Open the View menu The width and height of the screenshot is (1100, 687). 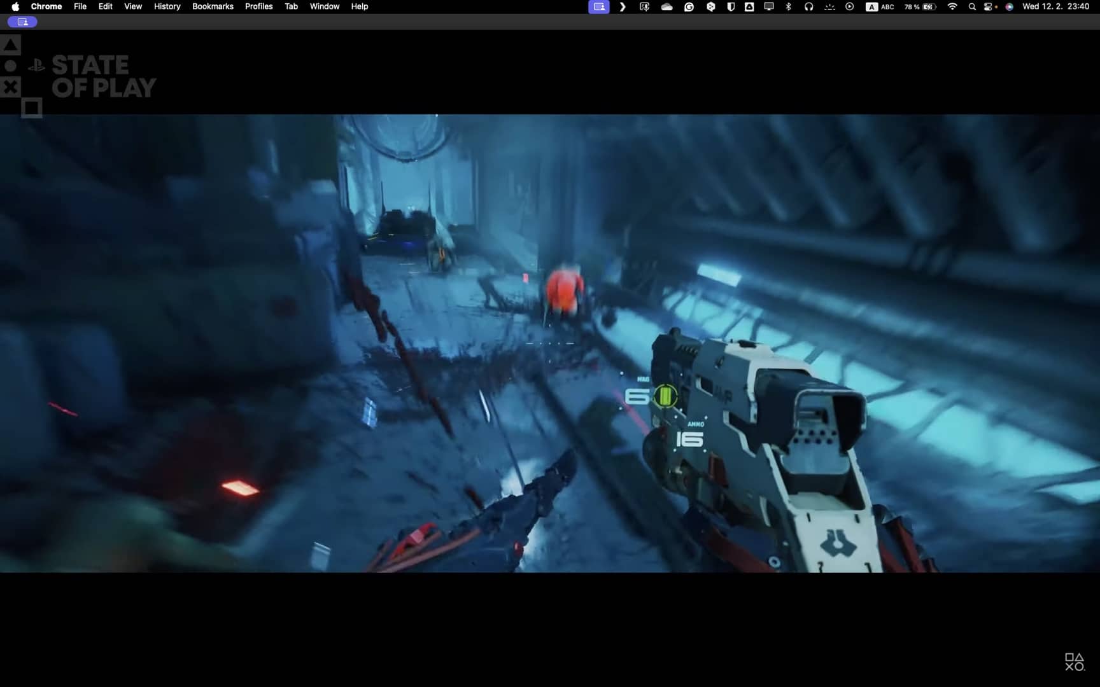point(133,6)
